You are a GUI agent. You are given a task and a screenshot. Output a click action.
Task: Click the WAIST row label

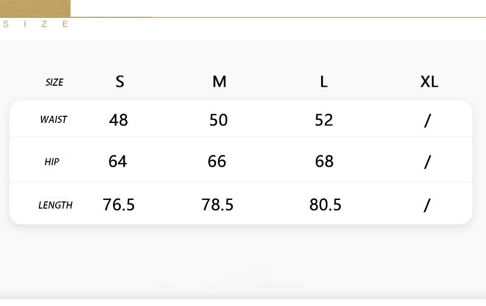pyautogui.click(x=54, y=119)
